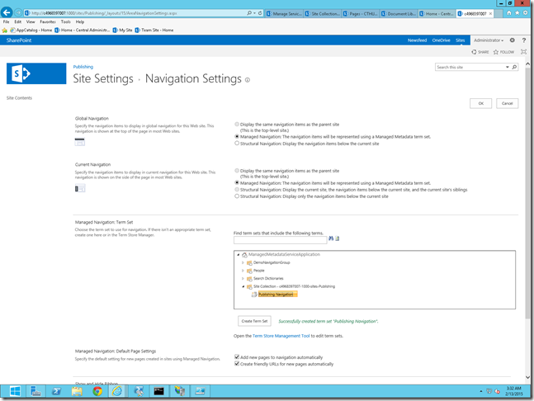Open the File menu
Screen dimensions: 534x401
click(6, 21)
